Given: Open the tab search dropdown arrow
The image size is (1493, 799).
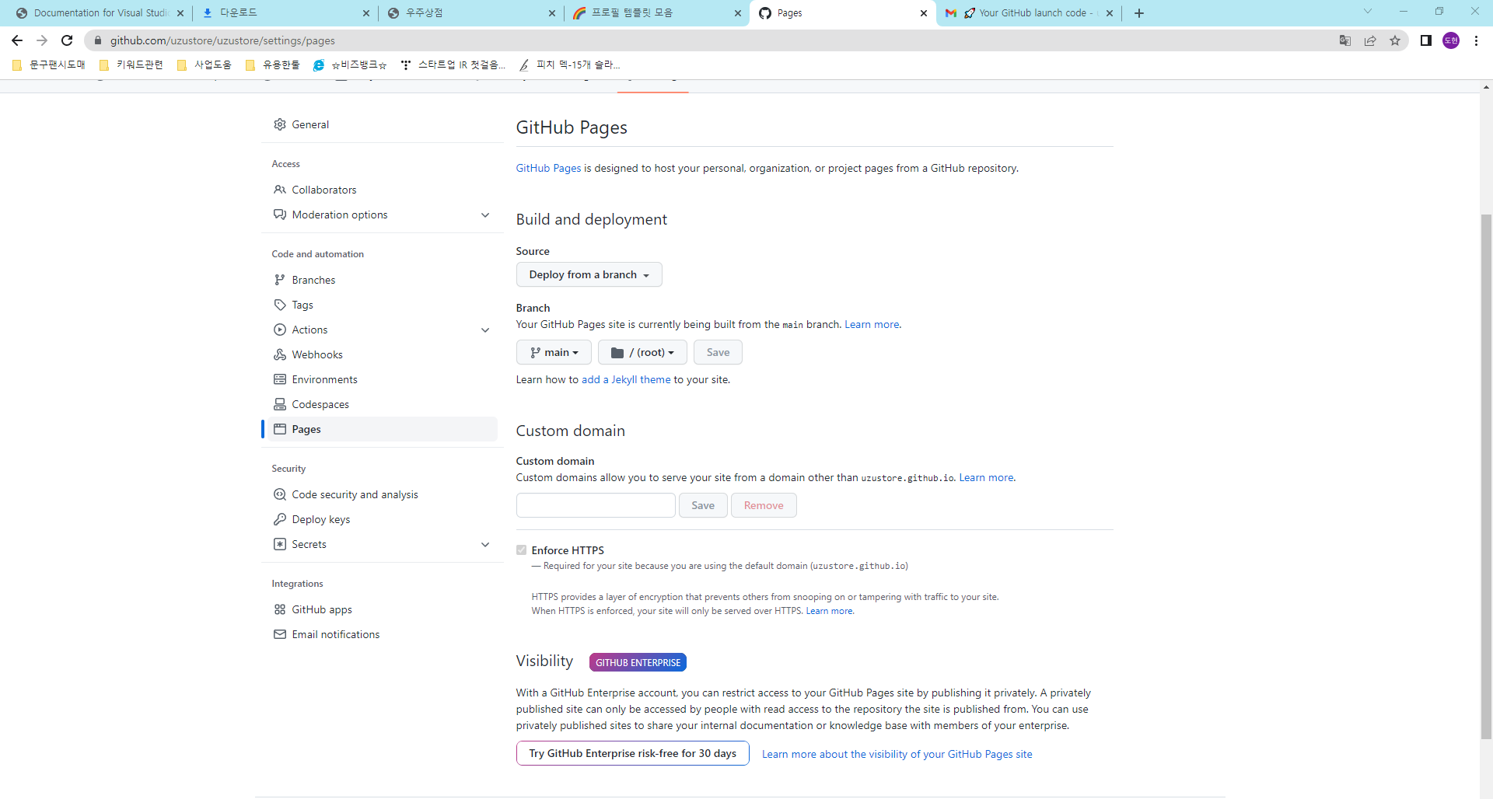Looking at the screenshot, I should tap(1368, 12).
